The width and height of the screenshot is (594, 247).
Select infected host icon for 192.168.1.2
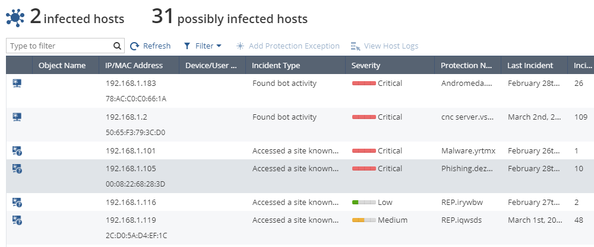[x=17, y=117]
